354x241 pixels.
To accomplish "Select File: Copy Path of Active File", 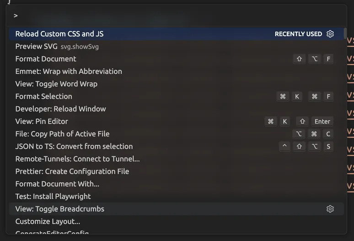I will pyautogui.click(x=62, y=134).
